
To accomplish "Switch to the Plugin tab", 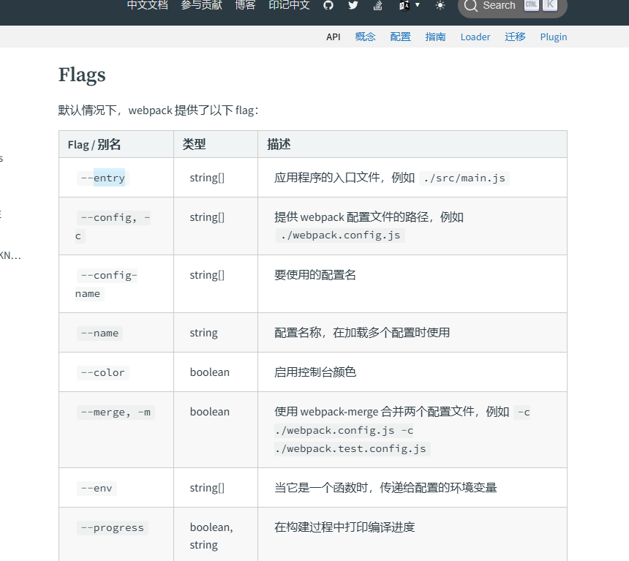I will coord(554,37).
